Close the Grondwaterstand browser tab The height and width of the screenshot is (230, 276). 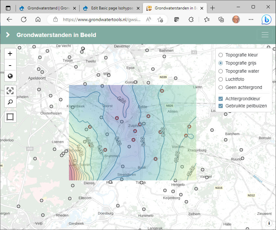pos(74,8)
